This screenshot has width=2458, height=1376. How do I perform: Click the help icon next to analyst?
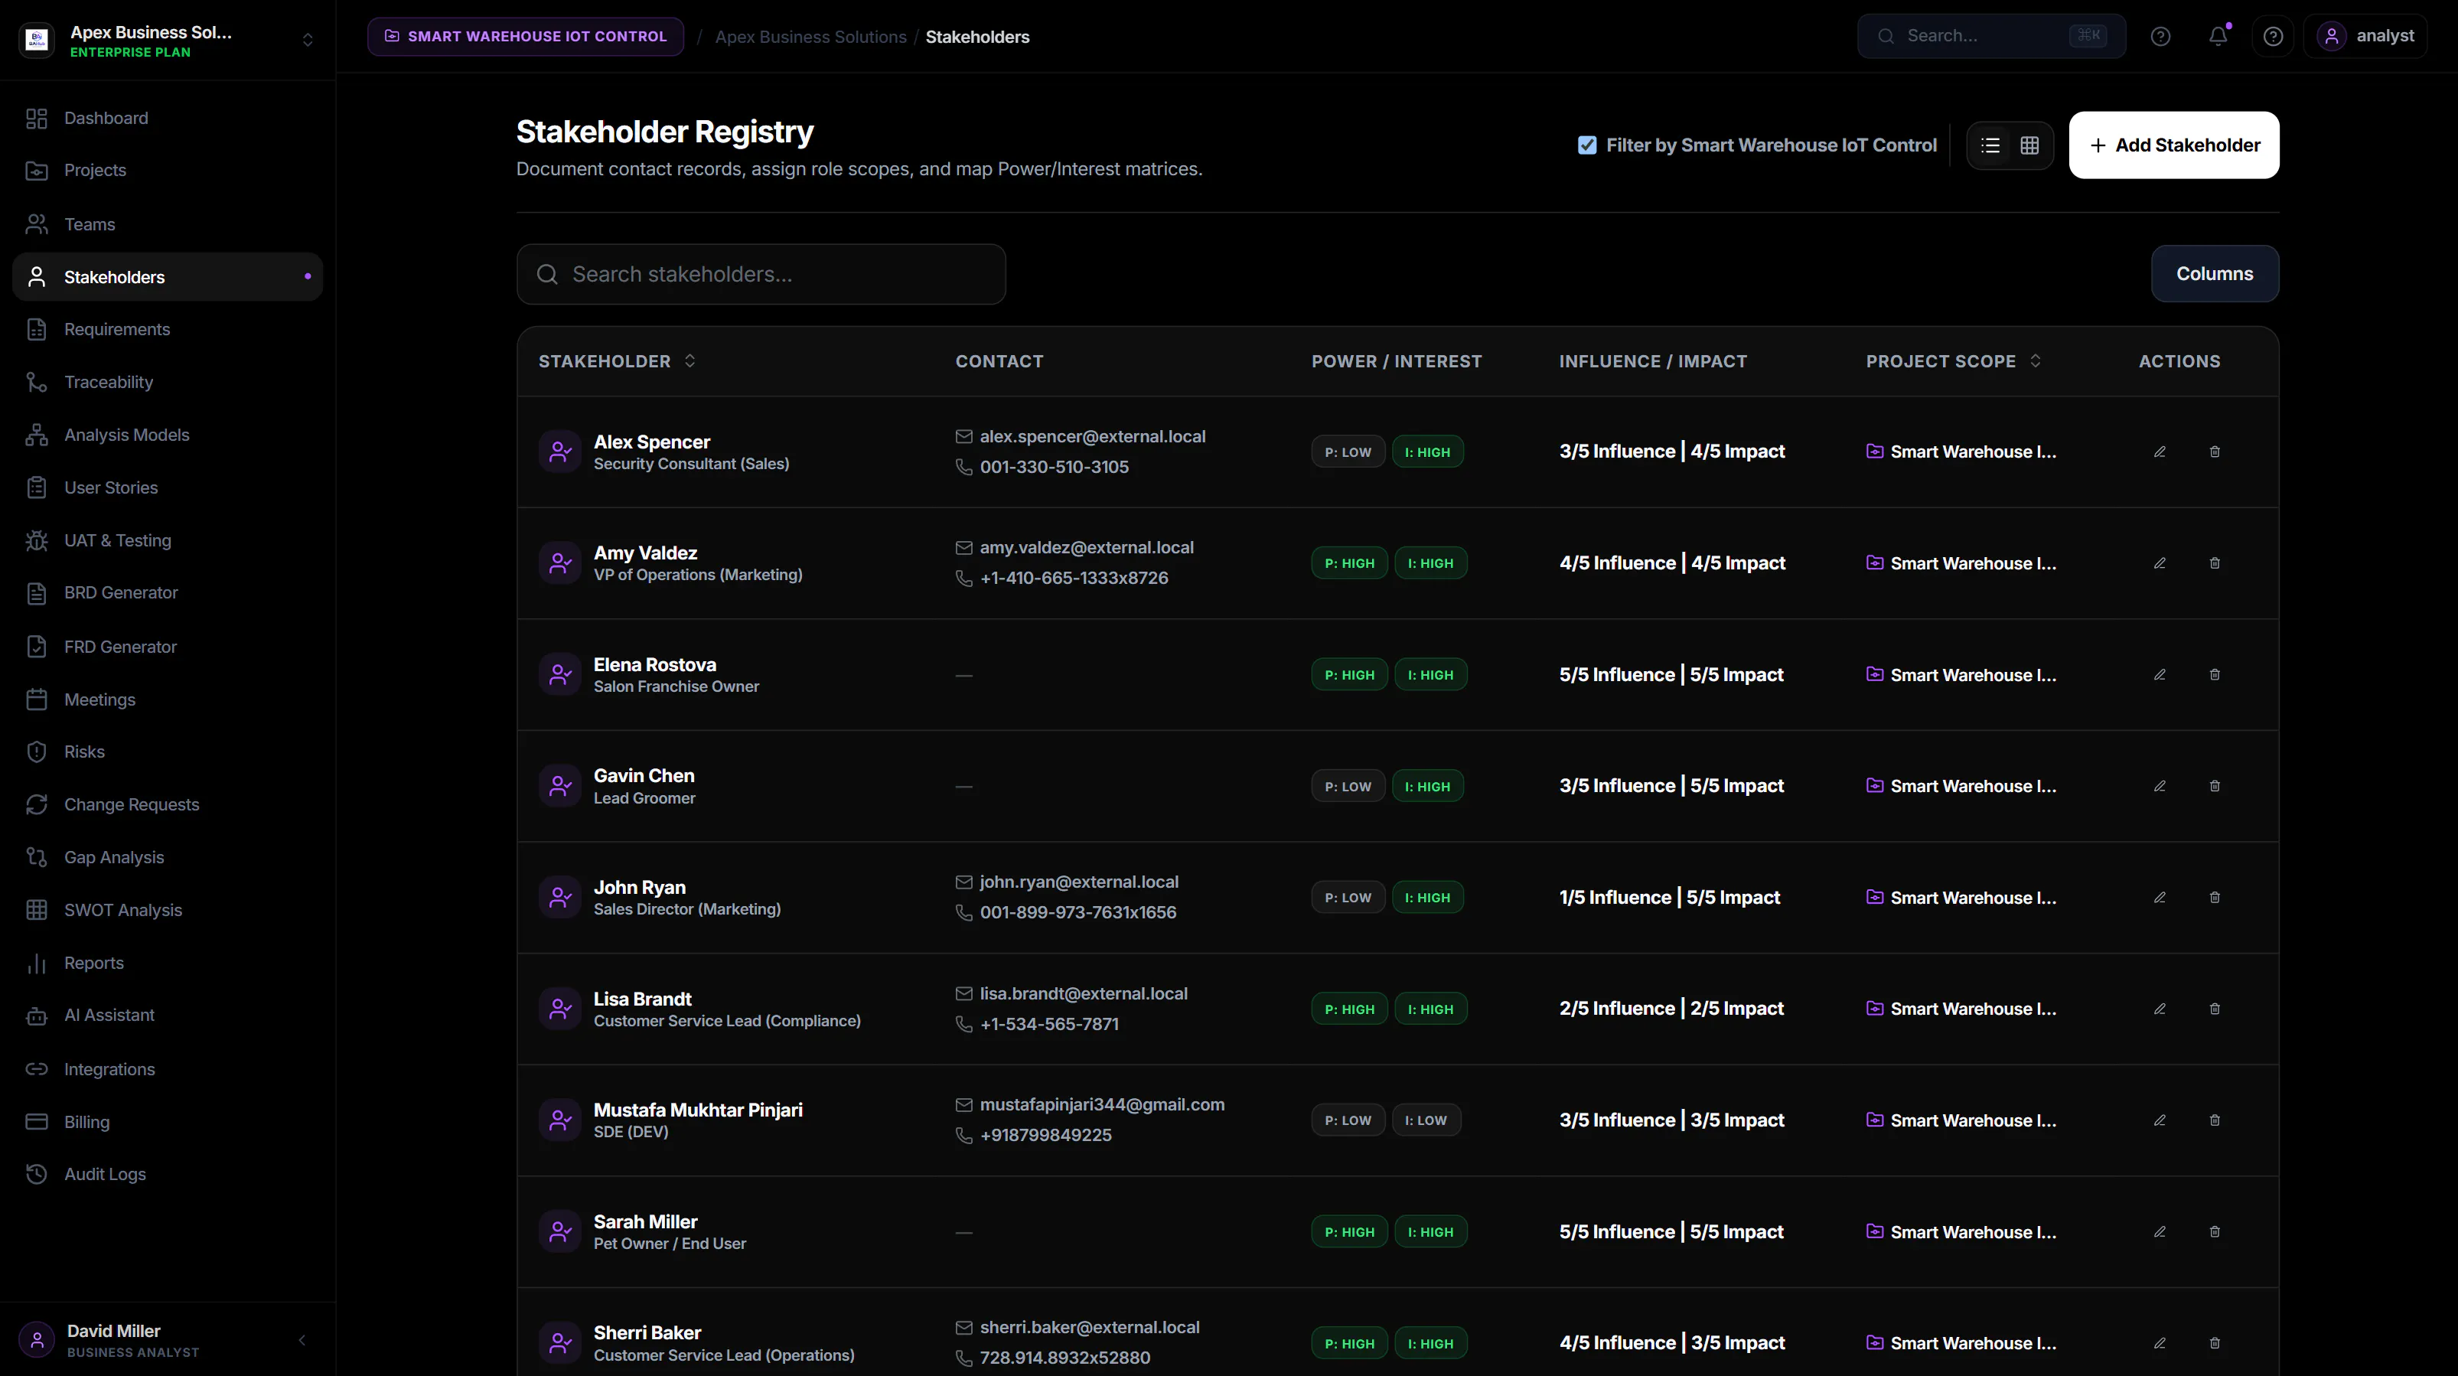(2273, 36)
